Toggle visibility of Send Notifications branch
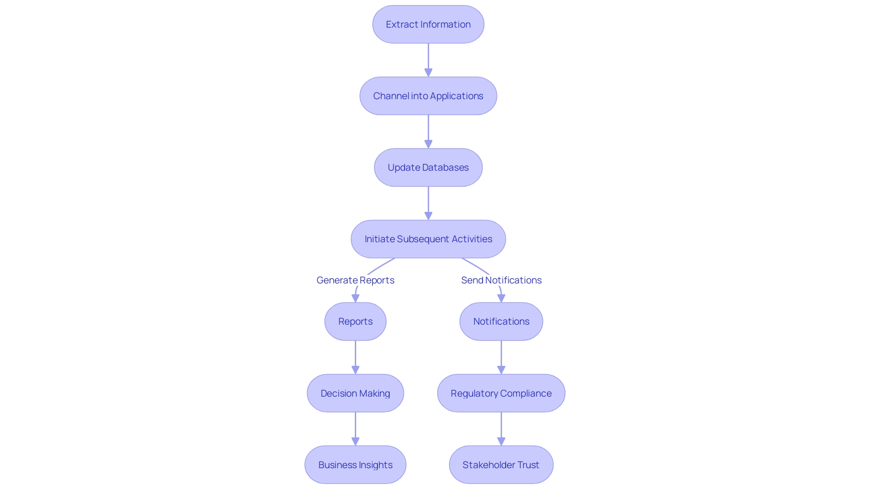 (x=501, y=279)
